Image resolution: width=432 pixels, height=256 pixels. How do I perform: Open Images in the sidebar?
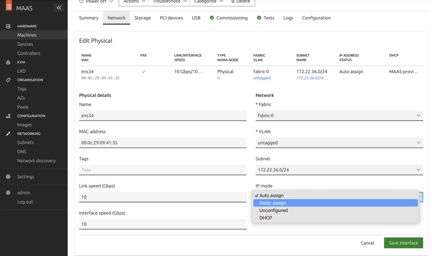tap(24, 125)
